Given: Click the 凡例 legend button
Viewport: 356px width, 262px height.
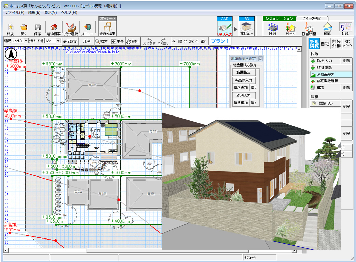Looking at the screenshot, I should [x=87, y=41].
